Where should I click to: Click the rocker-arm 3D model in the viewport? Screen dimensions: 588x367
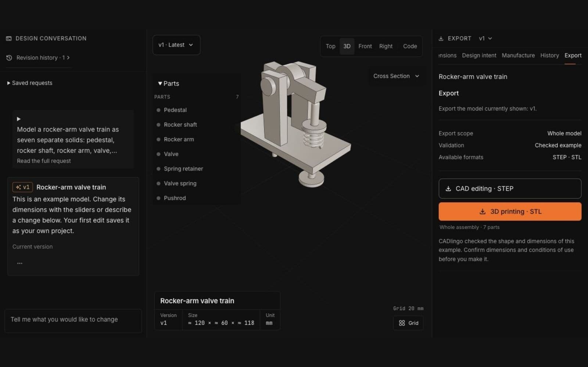pos(296,125)
